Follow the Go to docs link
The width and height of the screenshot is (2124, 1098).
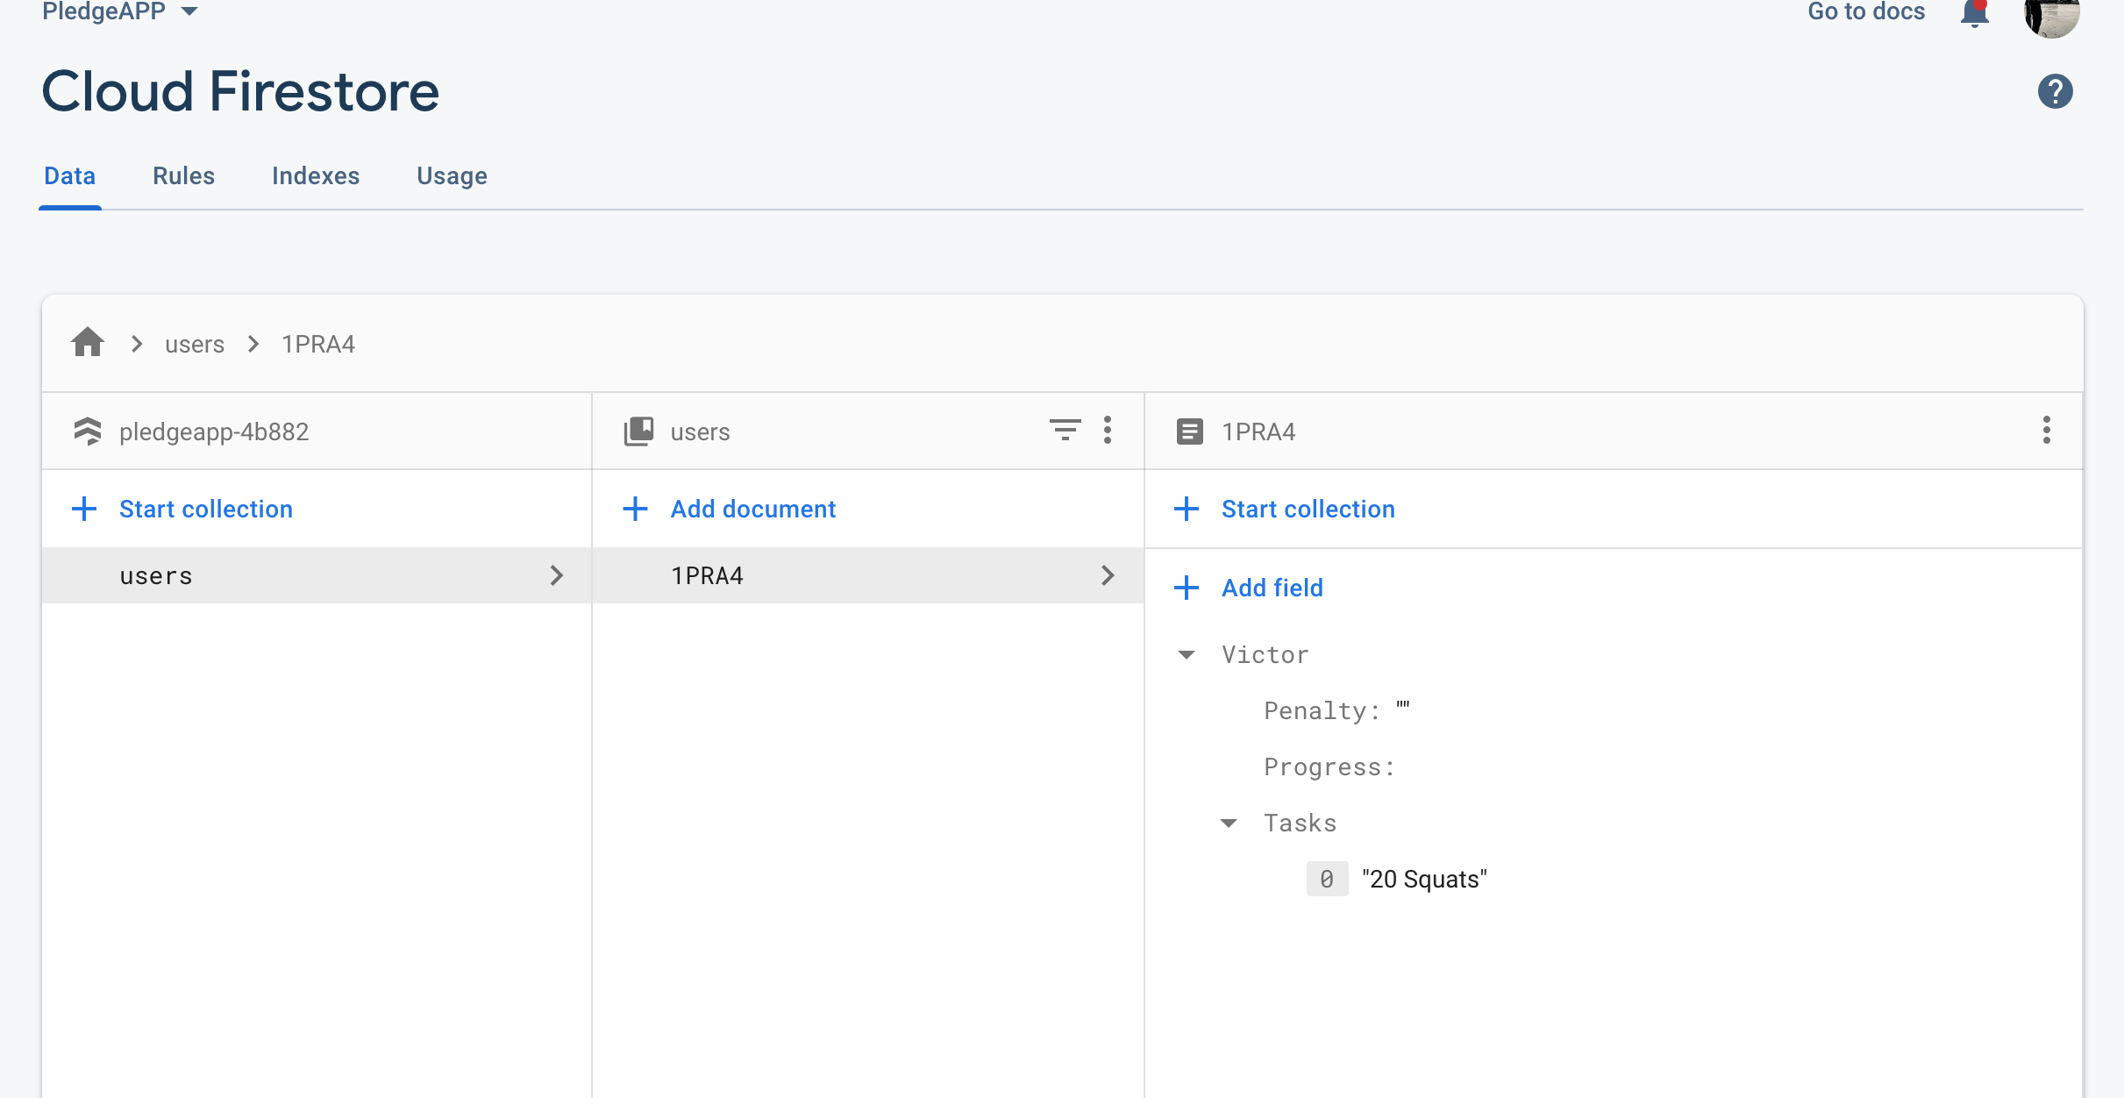pyautogui.click(x=1865, y=11)
